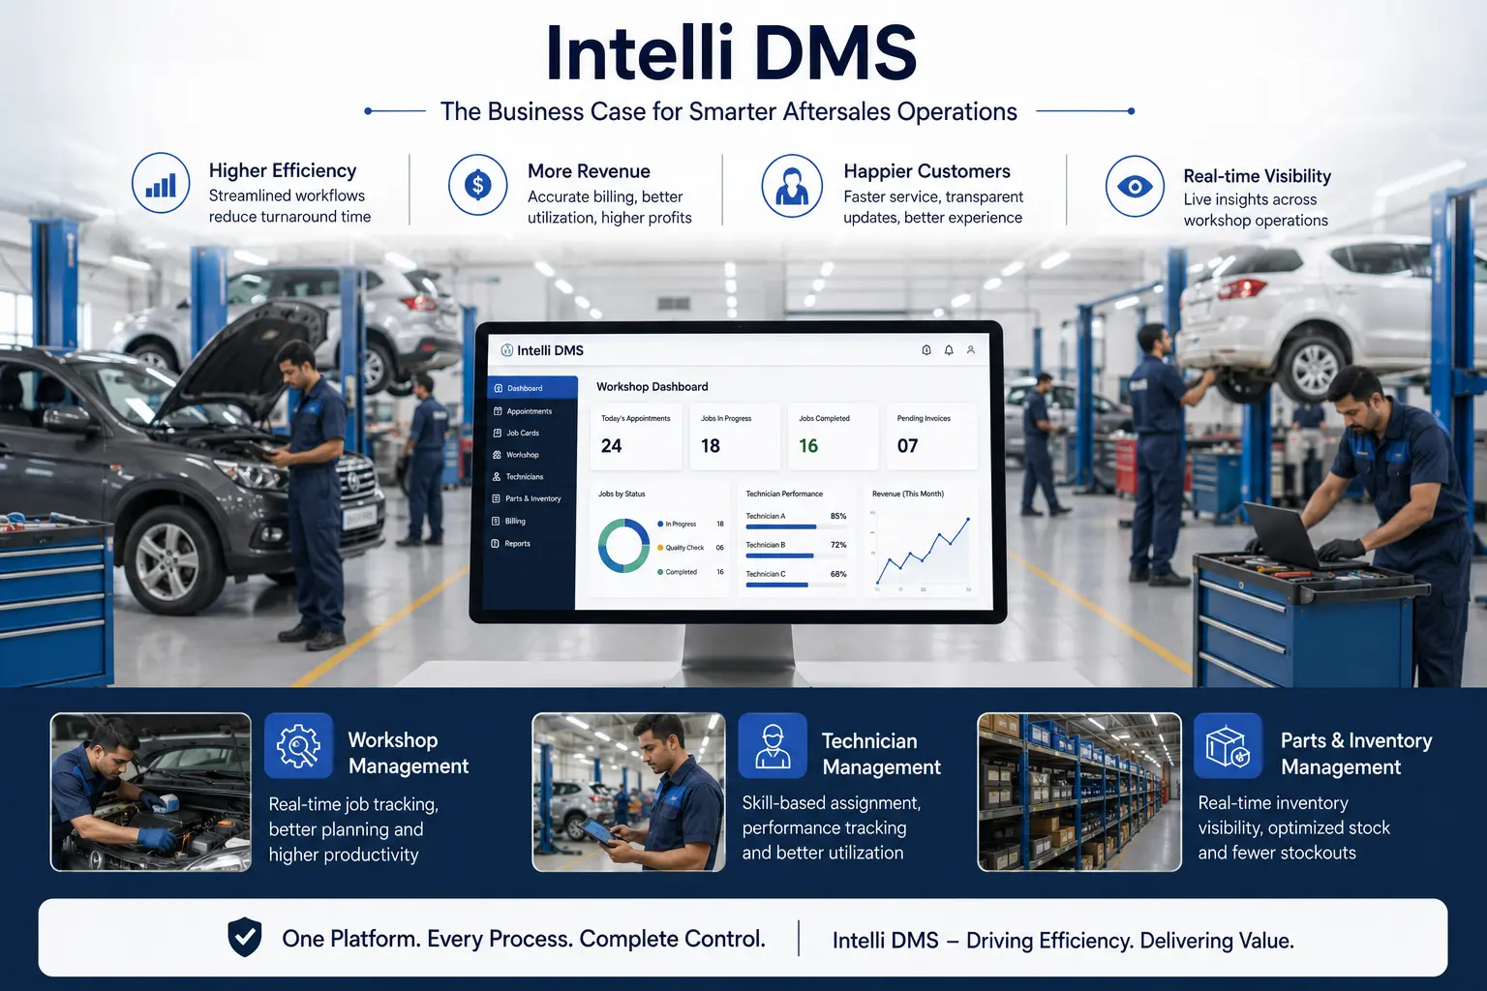Click the Workshop Management gear-wrench icon
Viewport: 1487px width, 991px height.
pos(298,746)
